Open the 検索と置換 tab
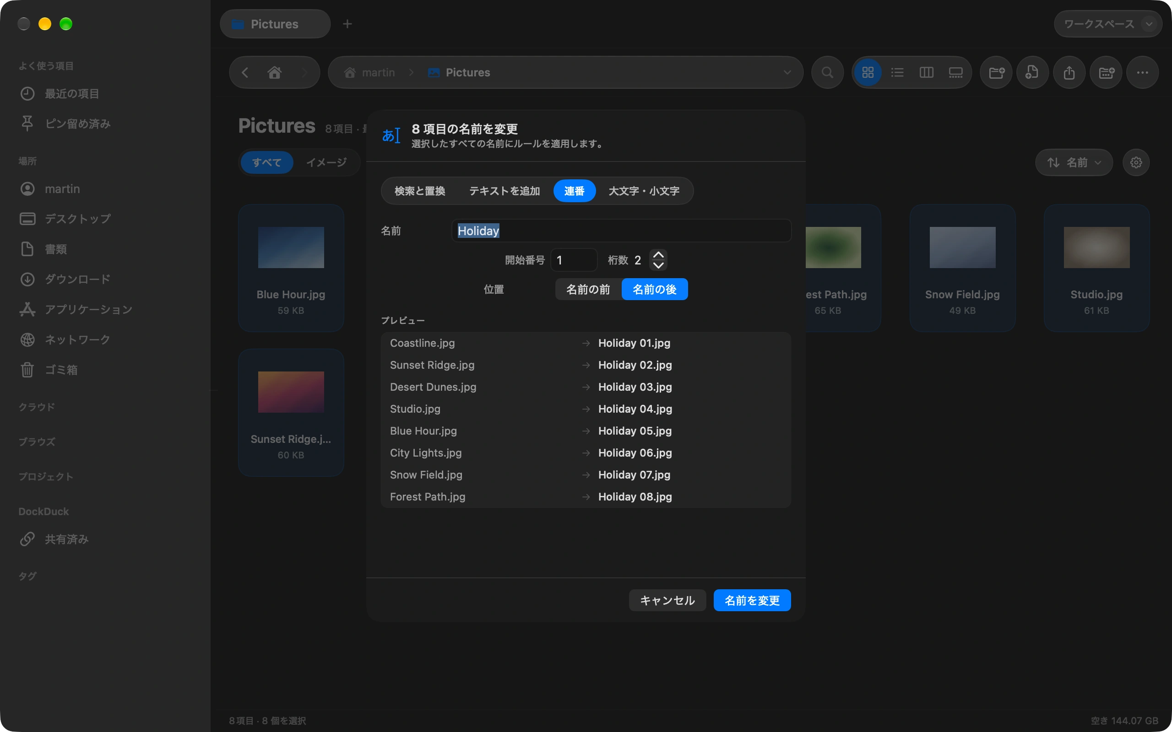 [419, 191]
